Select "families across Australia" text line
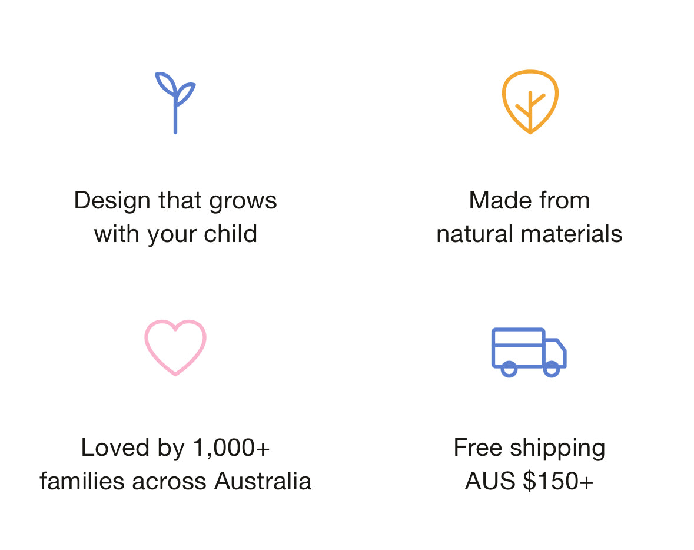 click(175, 482)
